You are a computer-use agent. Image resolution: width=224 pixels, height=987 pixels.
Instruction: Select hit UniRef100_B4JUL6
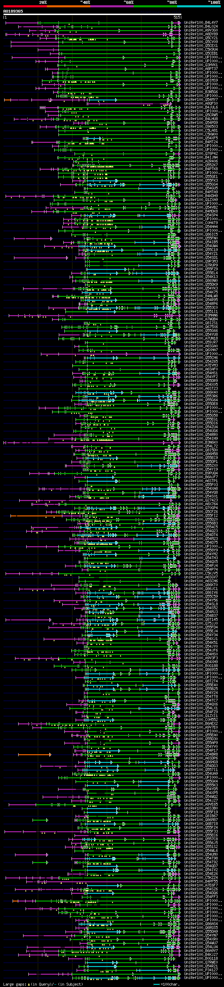(x=201, y=107)
